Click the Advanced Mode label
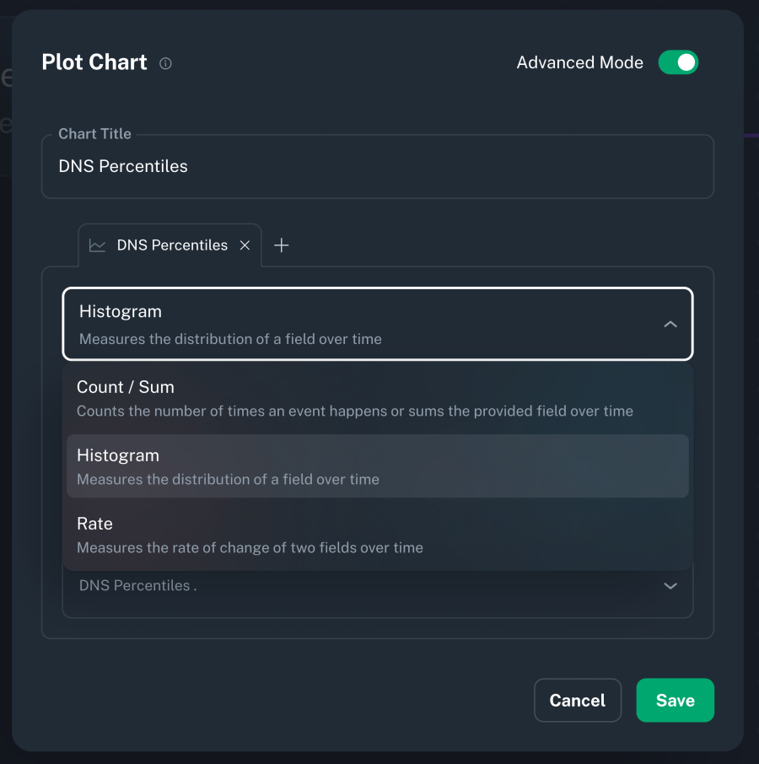Image resolution: width=759 pixels, height=764 pixels. [579, 62]
